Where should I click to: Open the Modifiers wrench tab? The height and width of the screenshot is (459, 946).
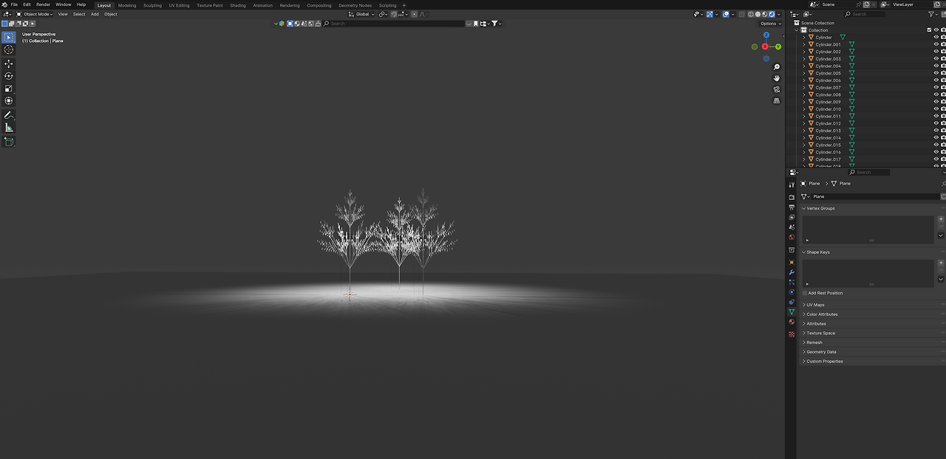pos(792,272)
